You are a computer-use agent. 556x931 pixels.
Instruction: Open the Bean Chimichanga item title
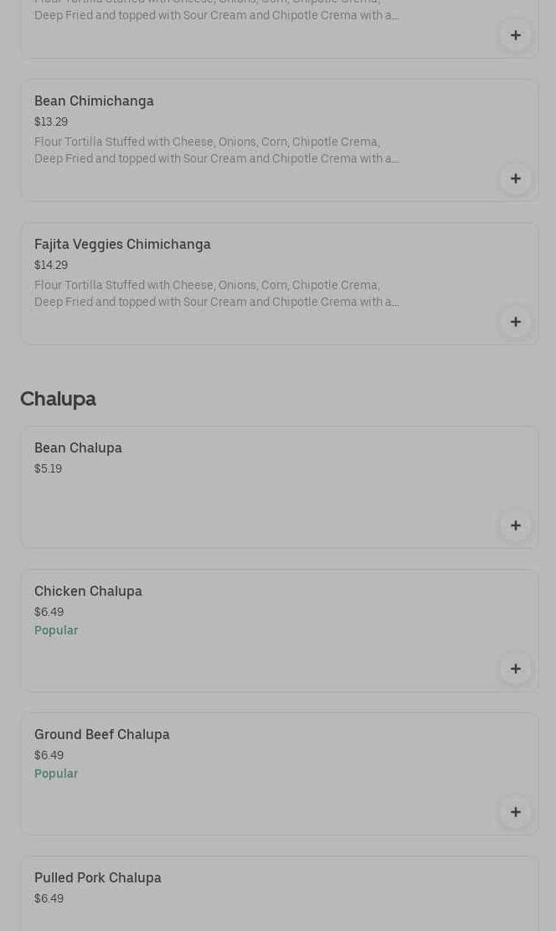click(x=94, y=101)
